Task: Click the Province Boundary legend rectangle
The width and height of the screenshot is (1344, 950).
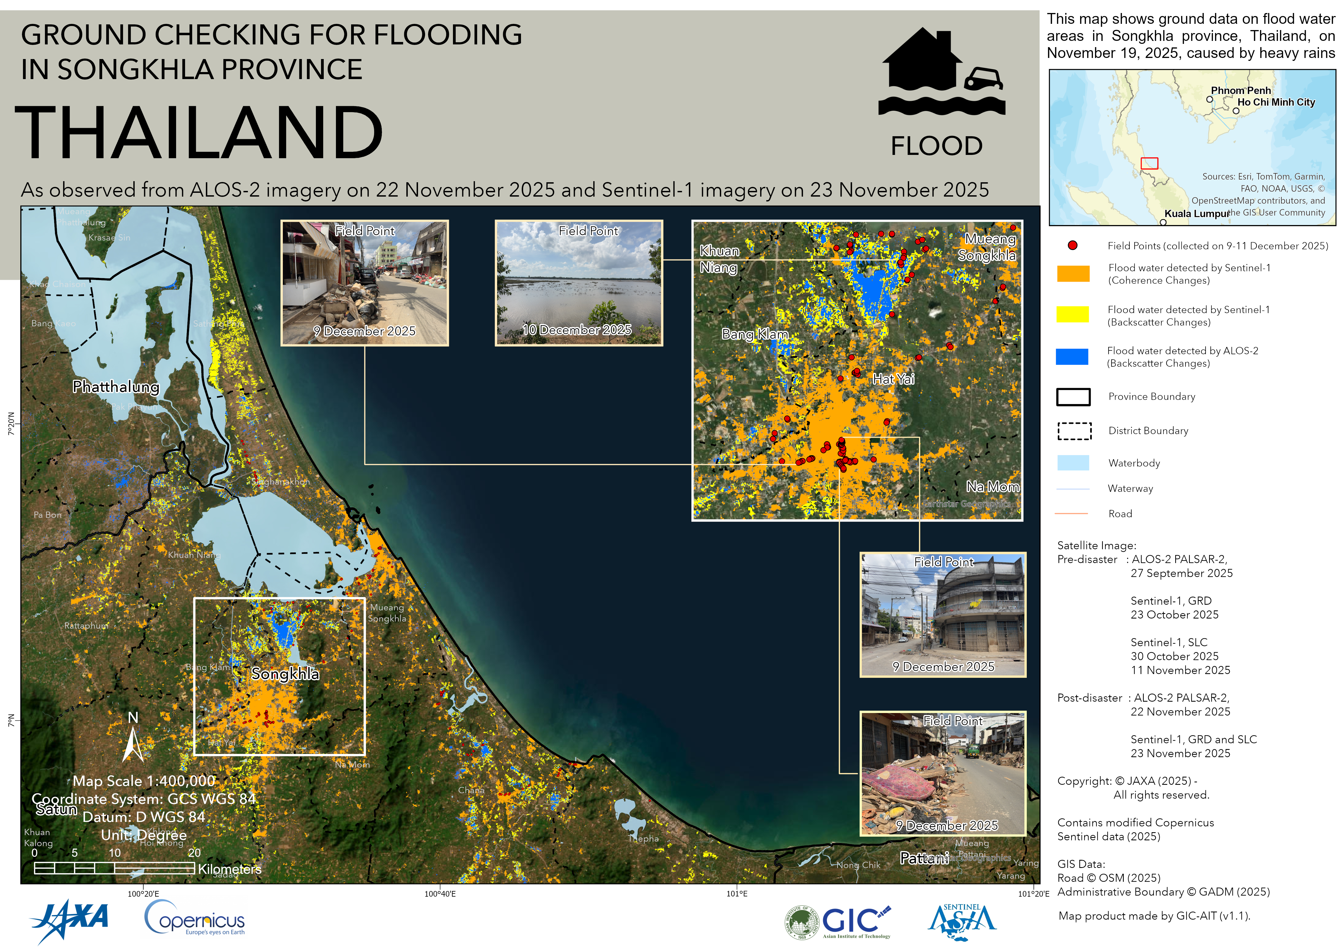Action: pyautogui.click(x=1073, y=397)
